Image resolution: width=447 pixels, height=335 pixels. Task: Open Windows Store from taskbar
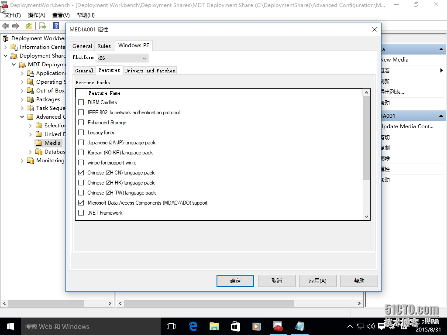point(235,326)
